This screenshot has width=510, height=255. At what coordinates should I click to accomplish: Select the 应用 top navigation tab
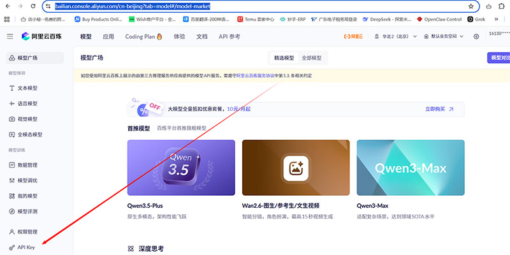pyautogui.click(x=108, y=37)
